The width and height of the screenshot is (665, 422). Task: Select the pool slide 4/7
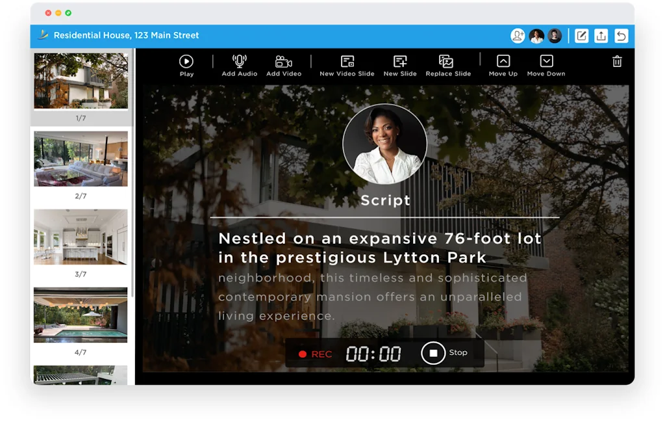click(x=80, y=315)
